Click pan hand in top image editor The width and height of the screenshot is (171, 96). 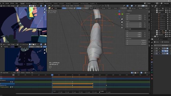(x=45, y=12)
